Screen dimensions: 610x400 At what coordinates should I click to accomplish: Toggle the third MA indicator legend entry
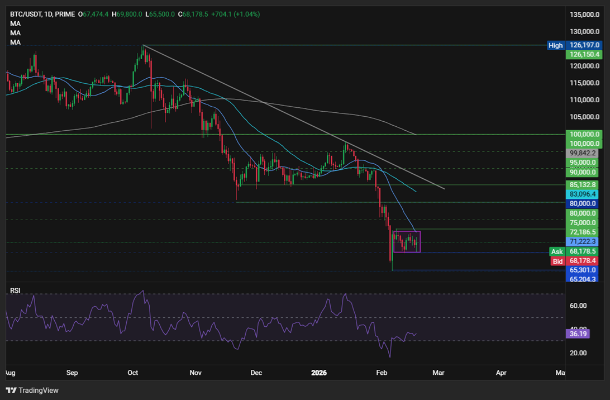(15, 42)
